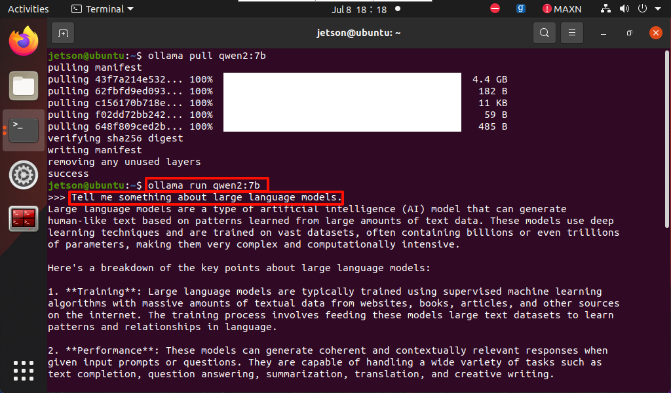Show Applications grid at the dock bottom

(x=24, y=370)
